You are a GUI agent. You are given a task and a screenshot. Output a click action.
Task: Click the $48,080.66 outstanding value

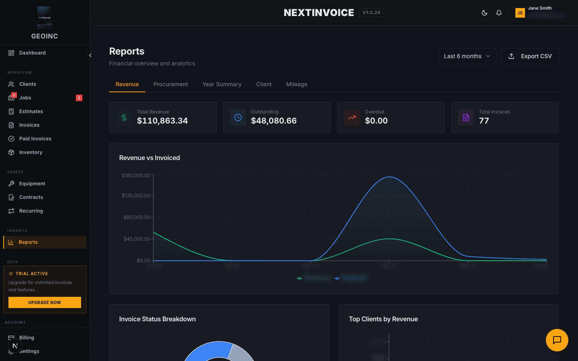pos(274,121)
